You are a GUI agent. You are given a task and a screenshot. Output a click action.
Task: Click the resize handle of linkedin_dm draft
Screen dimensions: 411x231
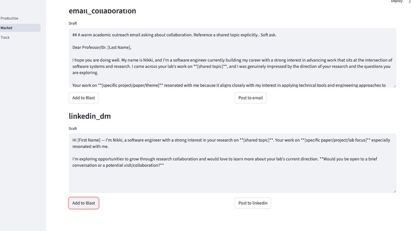coord(394,191)
